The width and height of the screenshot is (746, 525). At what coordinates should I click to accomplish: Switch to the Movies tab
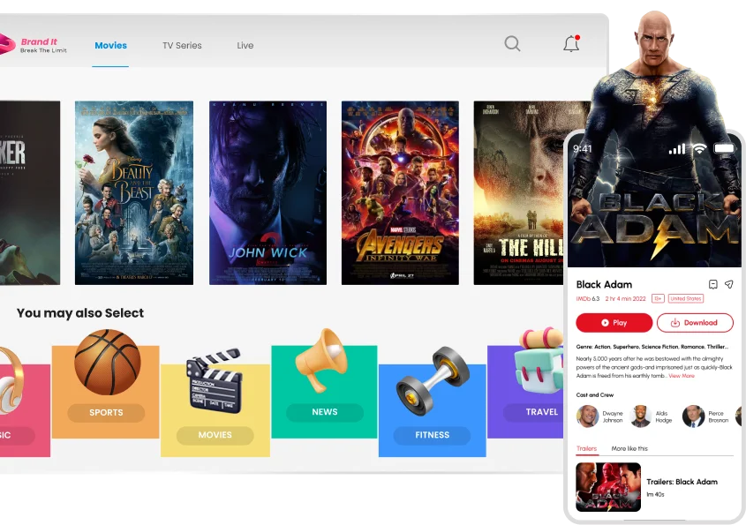pyautogui.click(x=111, y=46)
